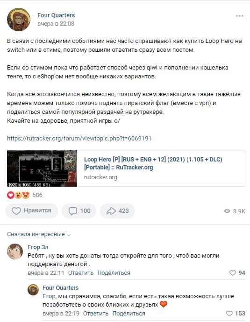This screenshot has height=322, width=250.
Task: Open Егор Зл's profile name
Action: pos(38,247)
